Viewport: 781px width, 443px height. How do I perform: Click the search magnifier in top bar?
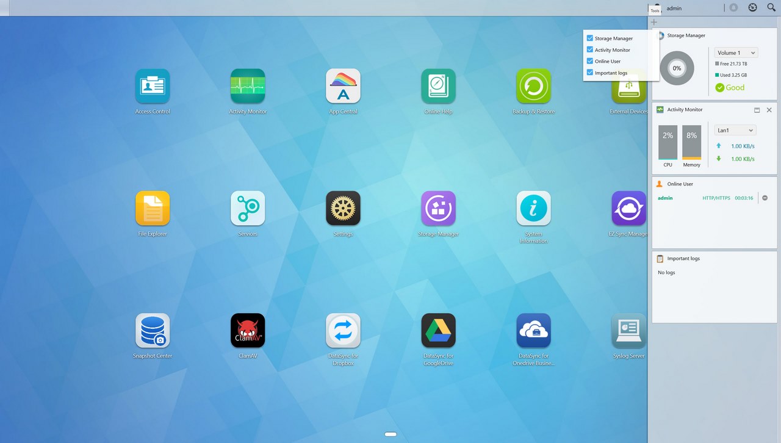coord(771,7)
